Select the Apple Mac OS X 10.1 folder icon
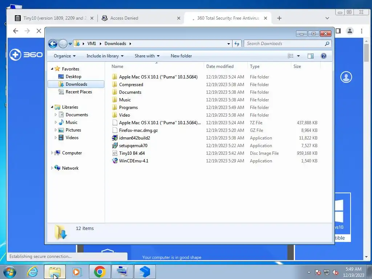Screen dimensions: 372x279 pos(114,77)
